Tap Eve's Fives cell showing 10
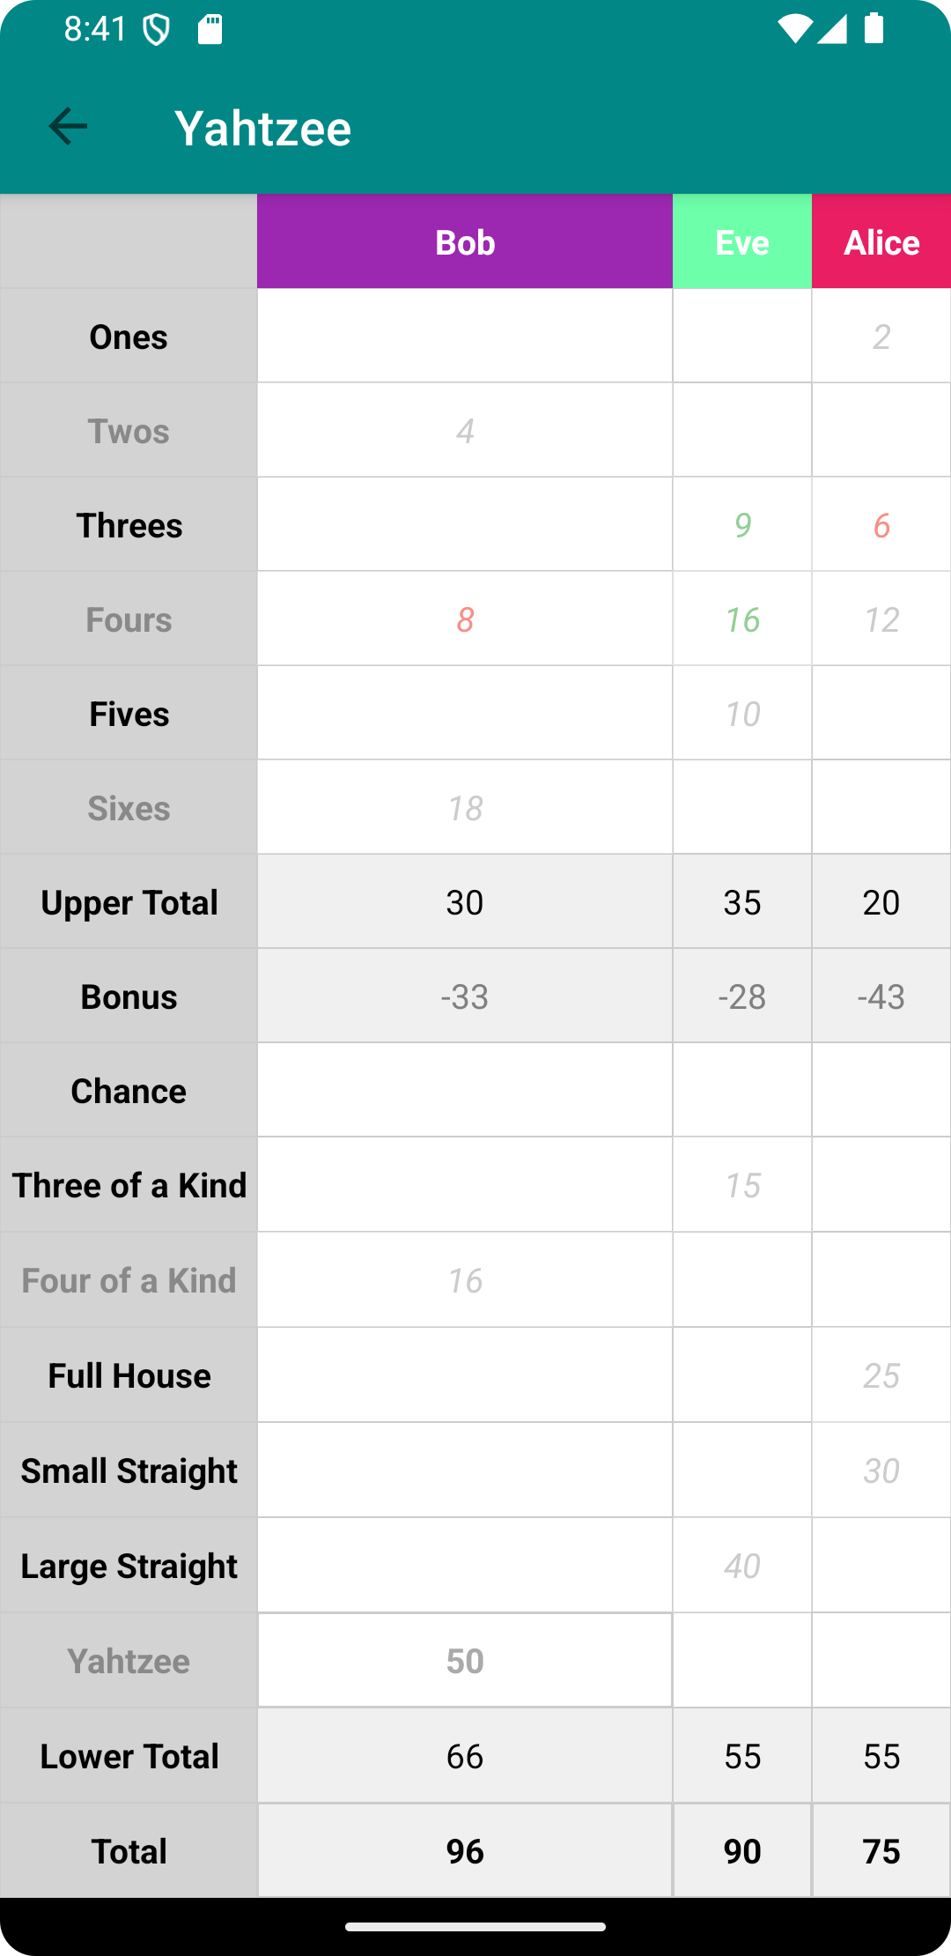This screenshot has height=1956, width=951. pos(742,713)
